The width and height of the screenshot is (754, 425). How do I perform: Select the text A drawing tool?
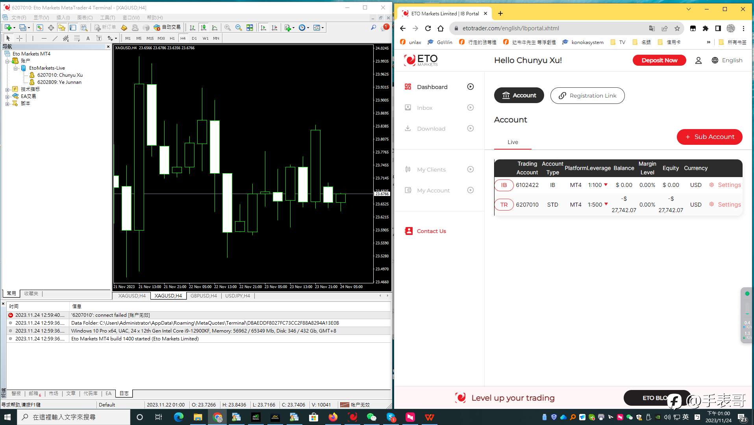pos(88,38)
